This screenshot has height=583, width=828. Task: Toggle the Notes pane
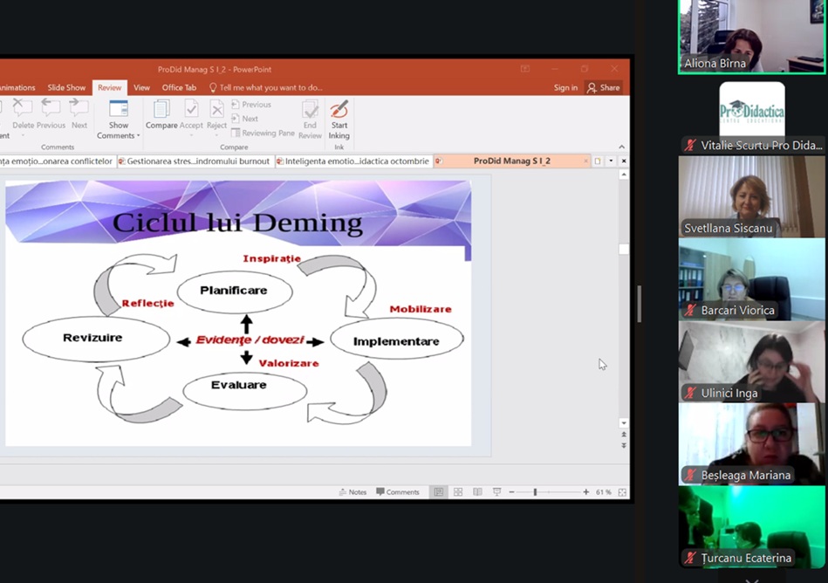coord(352,492)
